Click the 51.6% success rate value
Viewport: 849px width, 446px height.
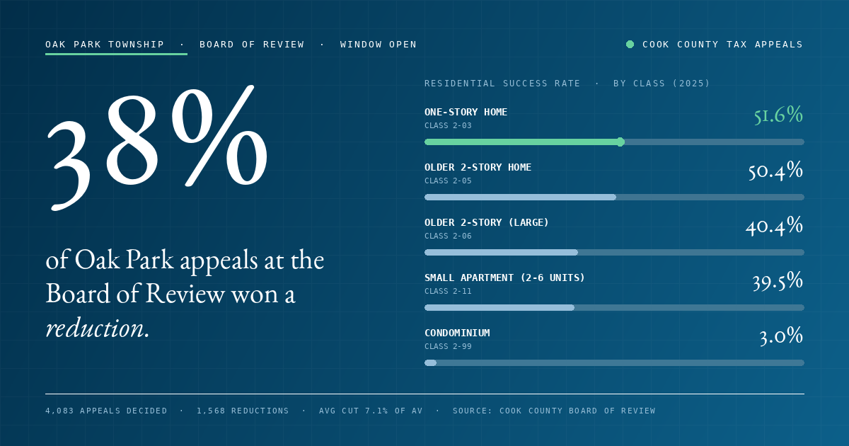(x=778, y=115)
